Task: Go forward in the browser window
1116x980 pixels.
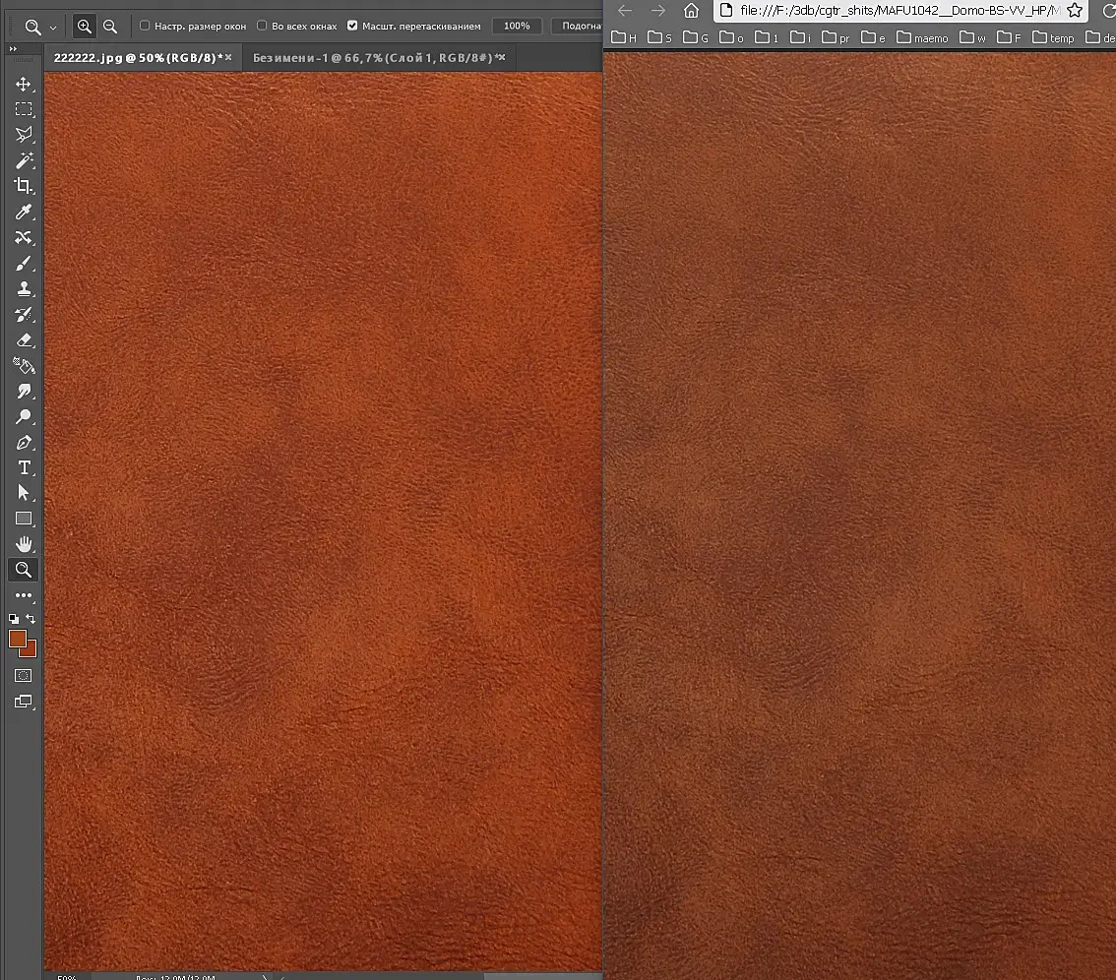Action: point(658,11)
